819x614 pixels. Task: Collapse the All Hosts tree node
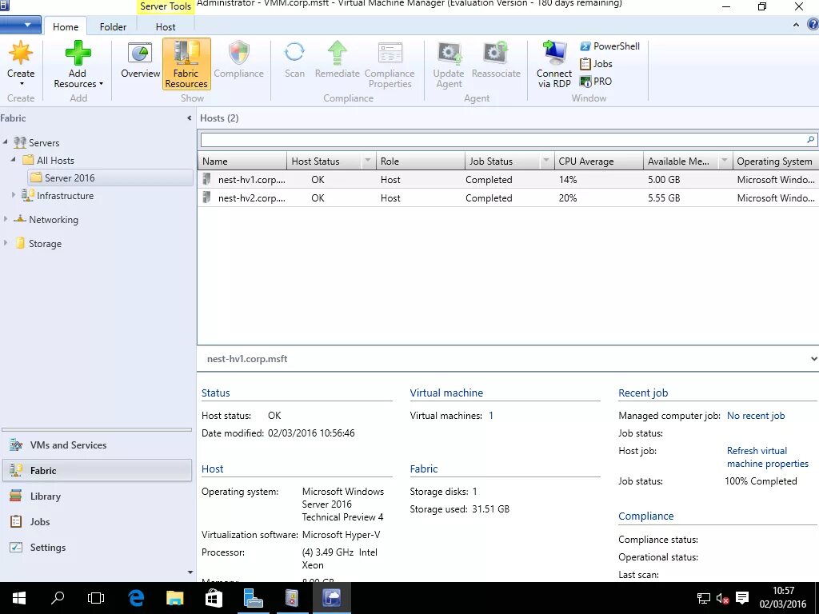[14, 160]
